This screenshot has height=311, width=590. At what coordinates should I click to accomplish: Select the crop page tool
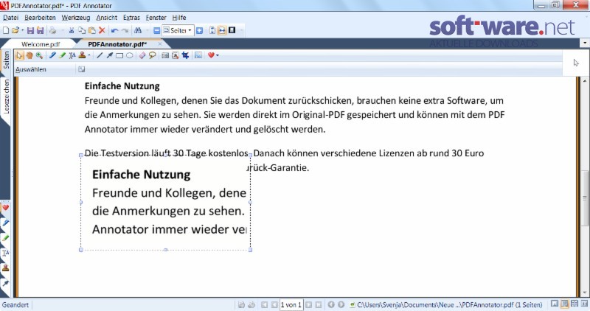click(185, 56)
